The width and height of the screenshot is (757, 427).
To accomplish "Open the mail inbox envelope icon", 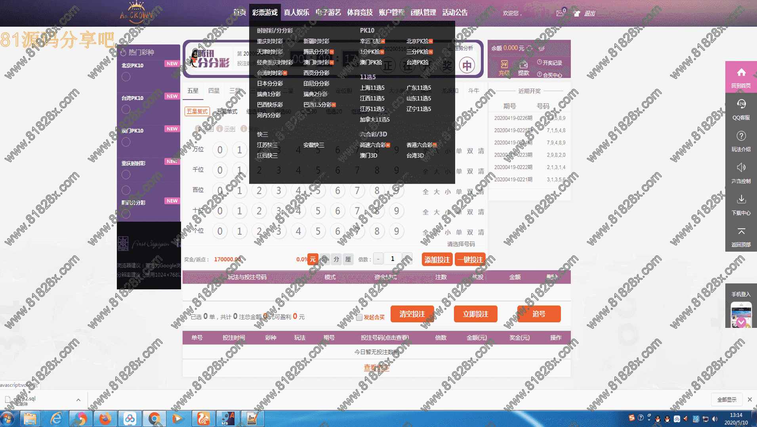I will click(560, 13).
